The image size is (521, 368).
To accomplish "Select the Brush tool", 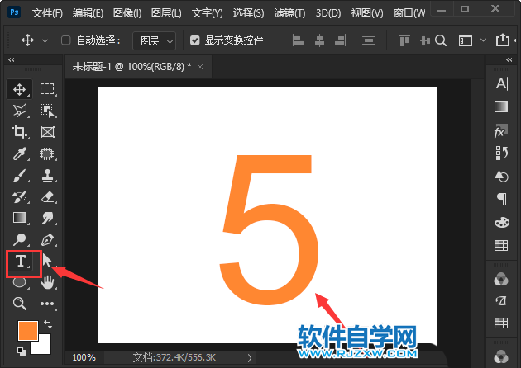I will pos(20,176).
